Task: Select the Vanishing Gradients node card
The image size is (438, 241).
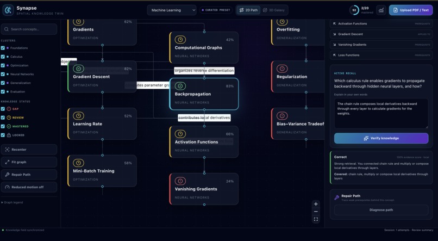Action: 204,189
